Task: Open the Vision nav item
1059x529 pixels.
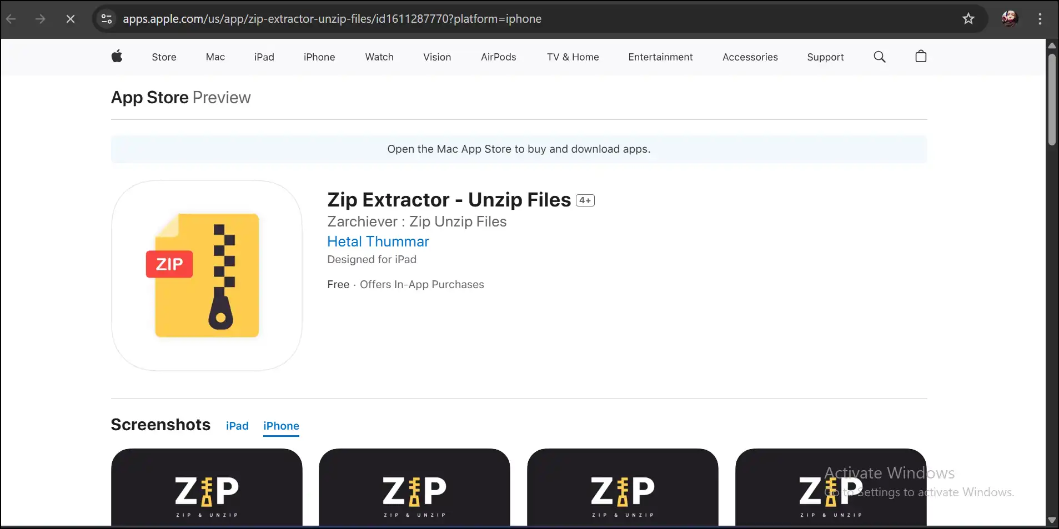Action: click(x=437, y=57)
